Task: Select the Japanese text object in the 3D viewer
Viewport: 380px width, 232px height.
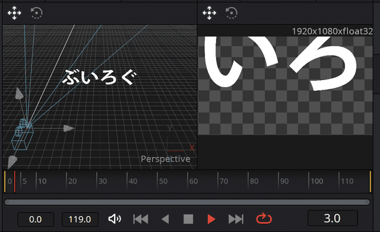Action: tap(100, 77)
